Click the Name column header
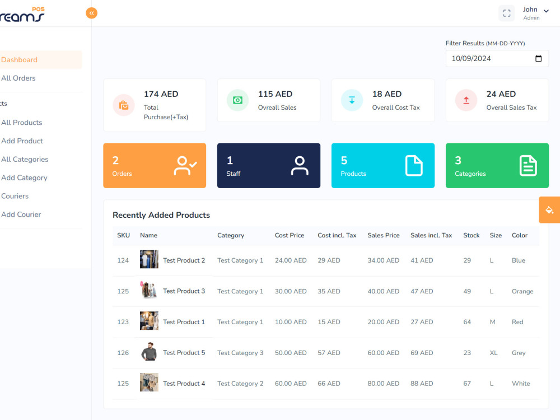 (x=148, y=235)
